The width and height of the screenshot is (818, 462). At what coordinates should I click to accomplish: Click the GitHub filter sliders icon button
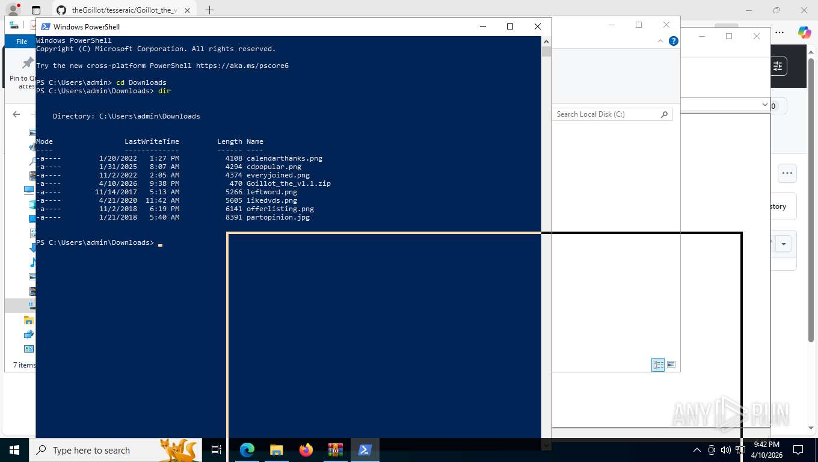pyautogui.click(x=778, y=66)
